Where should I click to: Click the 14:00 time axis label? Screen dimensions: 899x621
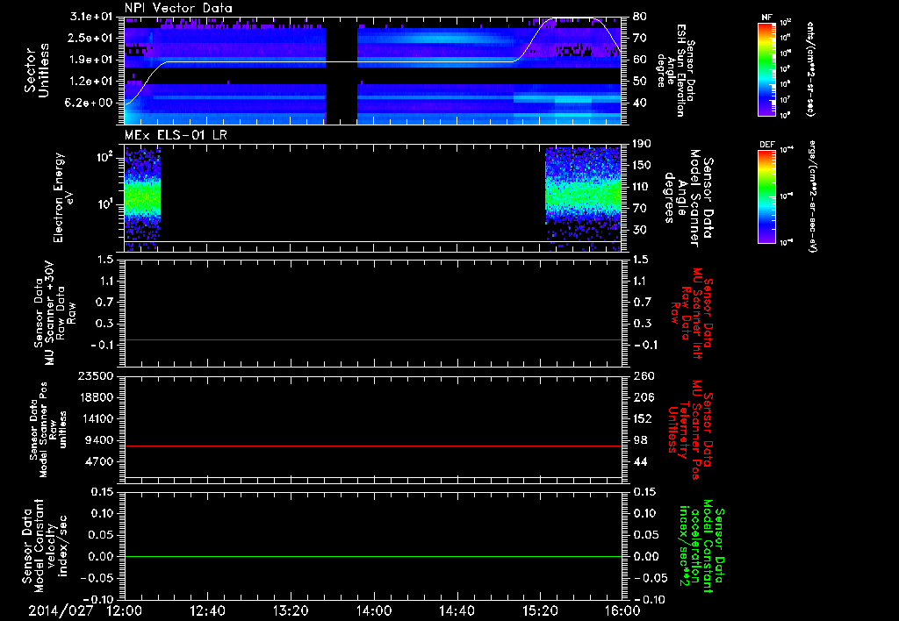click(x=374, y=610)
